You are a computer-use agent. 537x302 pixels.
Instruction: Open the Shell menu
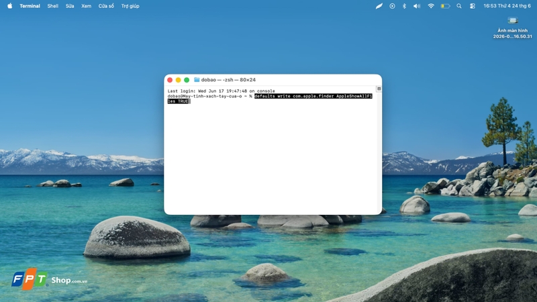[53, 6]
